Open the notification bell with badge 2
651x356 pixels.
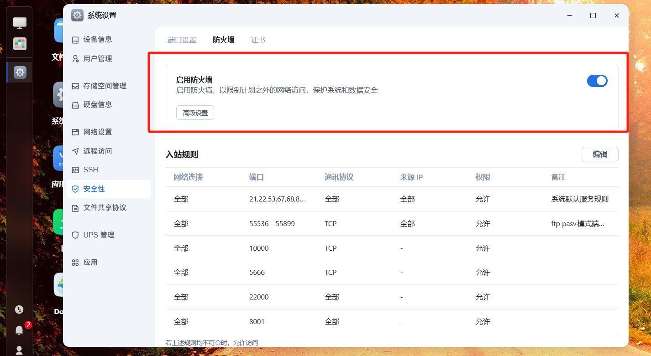coord(19,330)
